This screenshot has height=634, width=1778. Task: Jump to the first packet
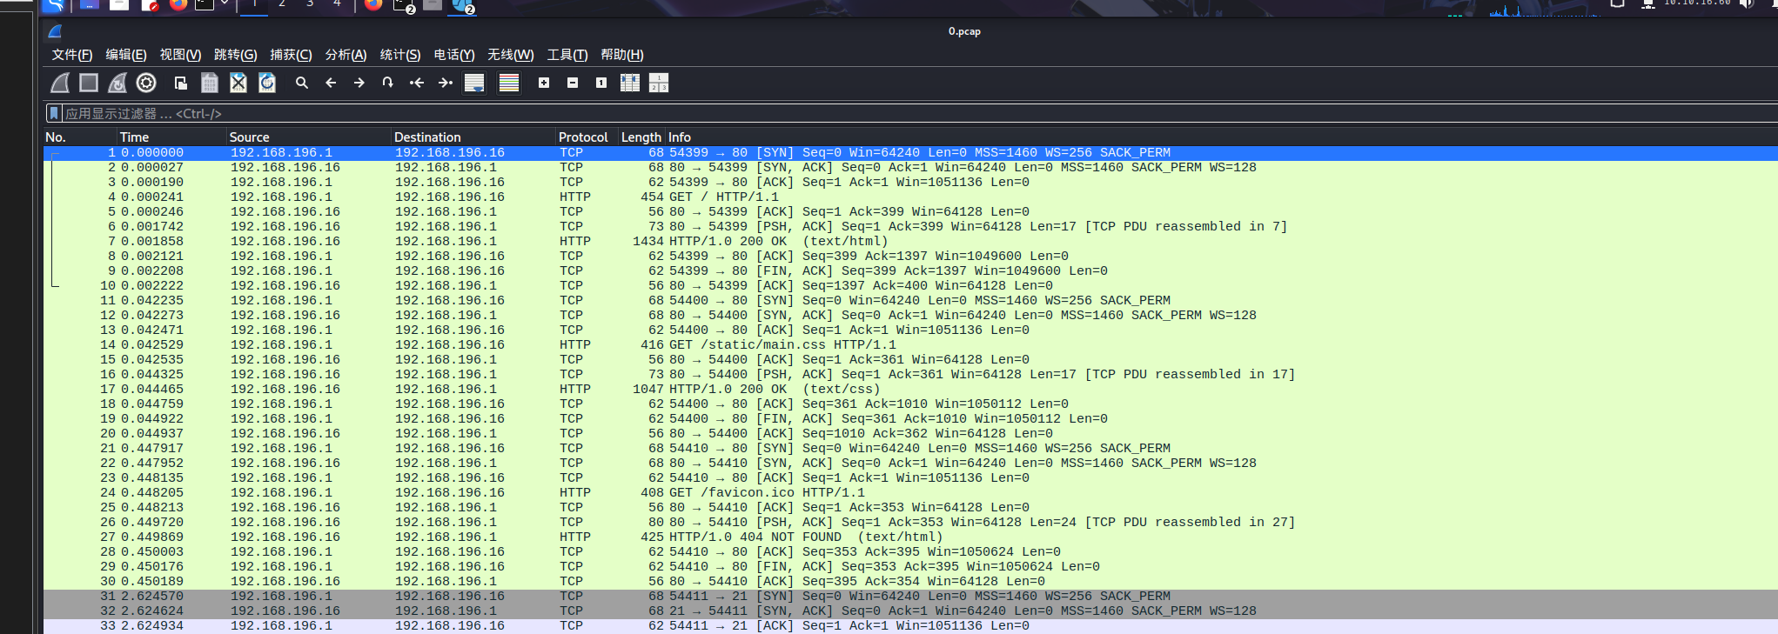pos(417,83)
